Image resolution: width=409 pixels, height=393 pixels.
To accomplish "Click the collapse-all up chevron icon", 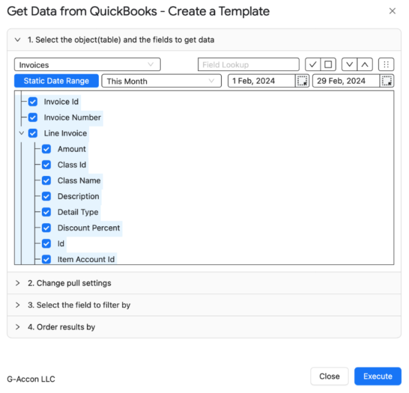I will (x=365, y=64).
